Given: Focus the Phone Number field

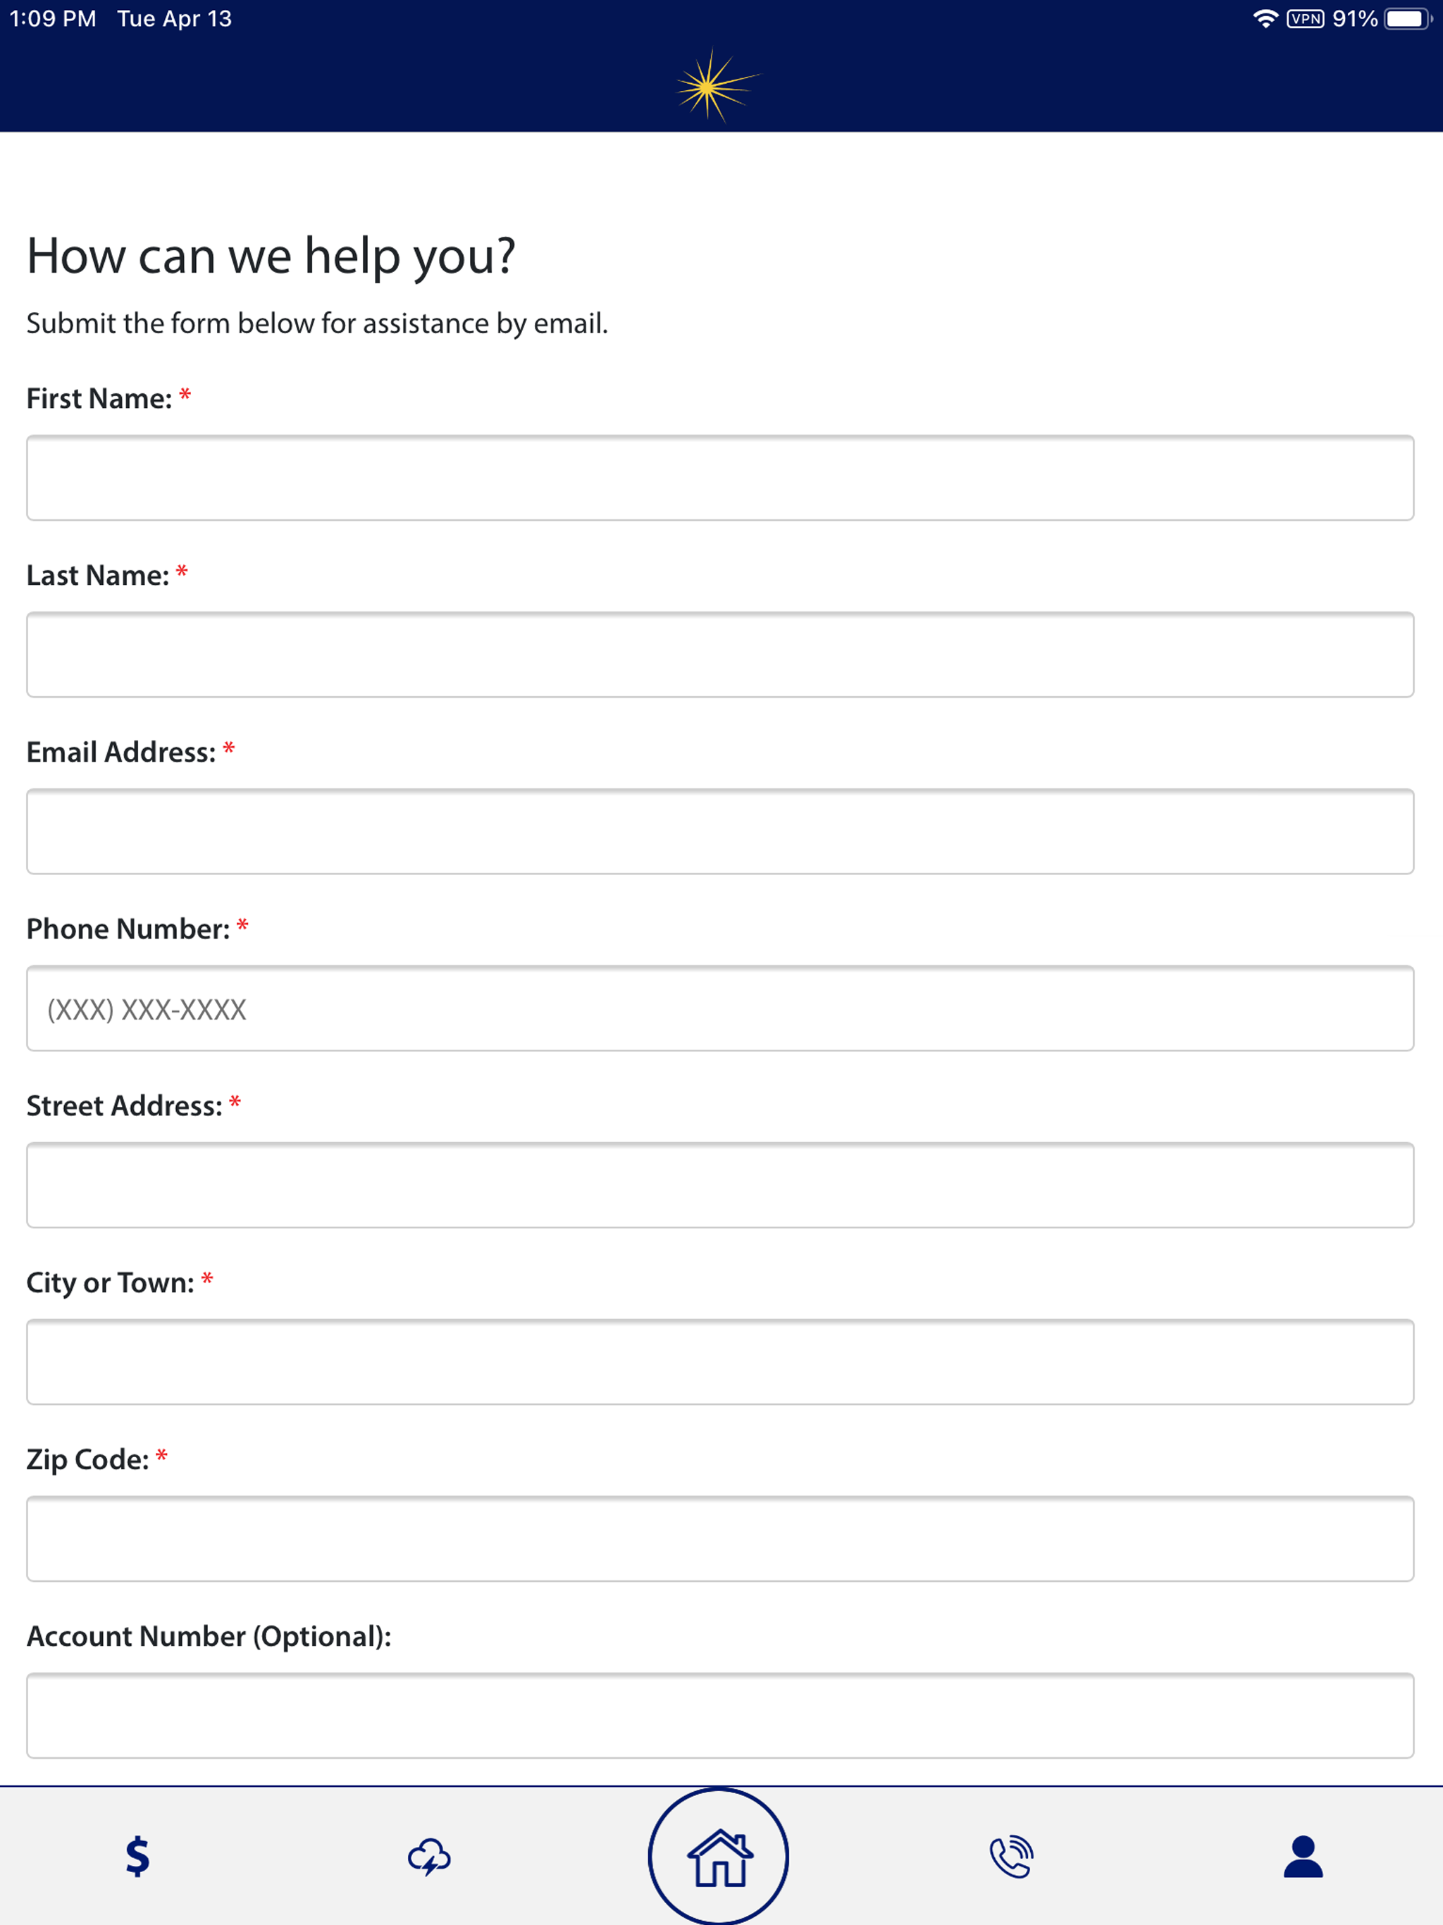Looking at the screenshot, I should 720,1008.
